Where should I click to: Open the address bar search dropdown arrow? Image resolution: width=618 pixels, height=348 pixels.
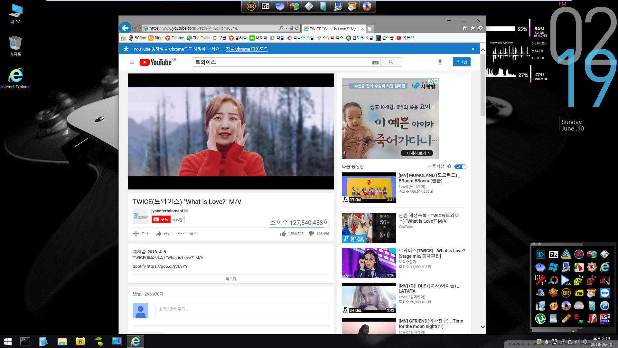pos(286,28)
